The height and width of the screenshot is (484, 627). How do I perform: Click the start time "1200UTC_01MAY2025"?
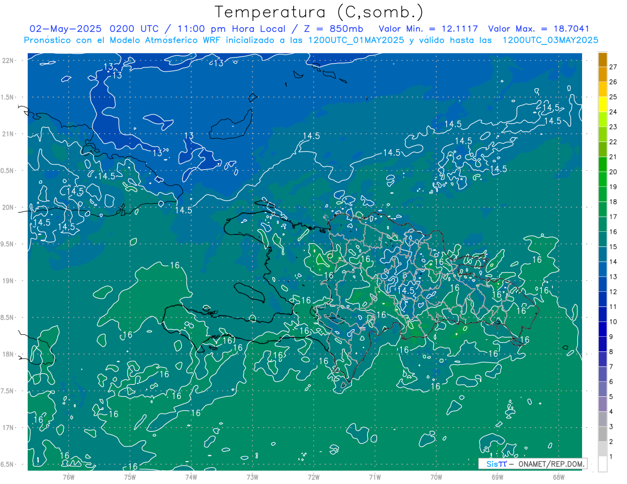[356, 40]
